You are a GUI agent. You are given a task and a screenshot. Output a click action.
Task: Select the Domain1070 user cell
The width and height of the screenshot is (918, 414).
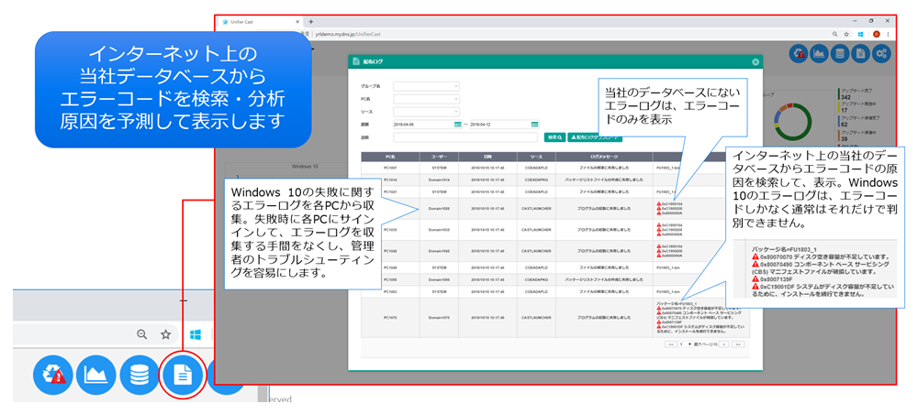(x=439, y=317)
